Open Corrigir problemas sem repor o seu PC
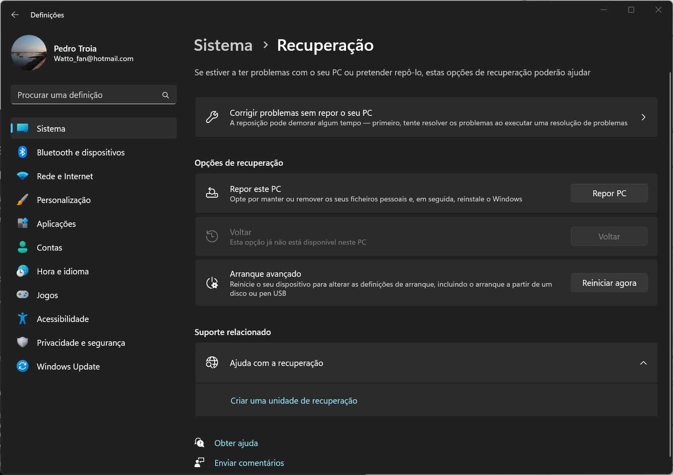Viewport: 673px width, 475px height. click(426, 117)
